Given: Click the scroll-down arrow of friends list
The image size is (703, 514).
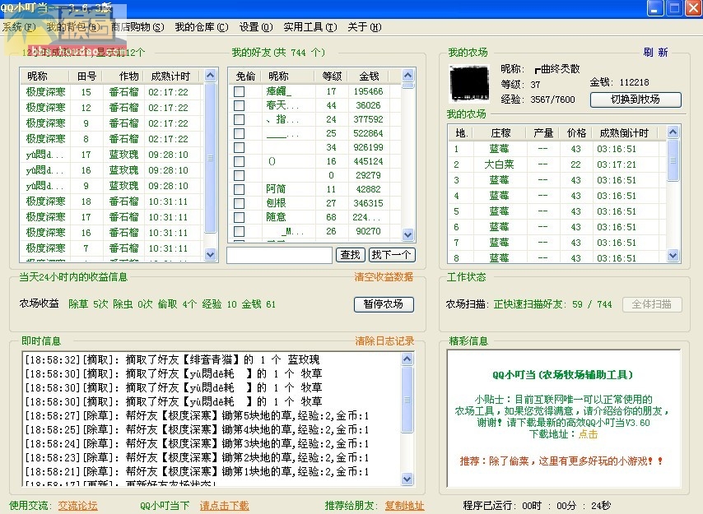Looking at the screenshot, I should point(407,234).
